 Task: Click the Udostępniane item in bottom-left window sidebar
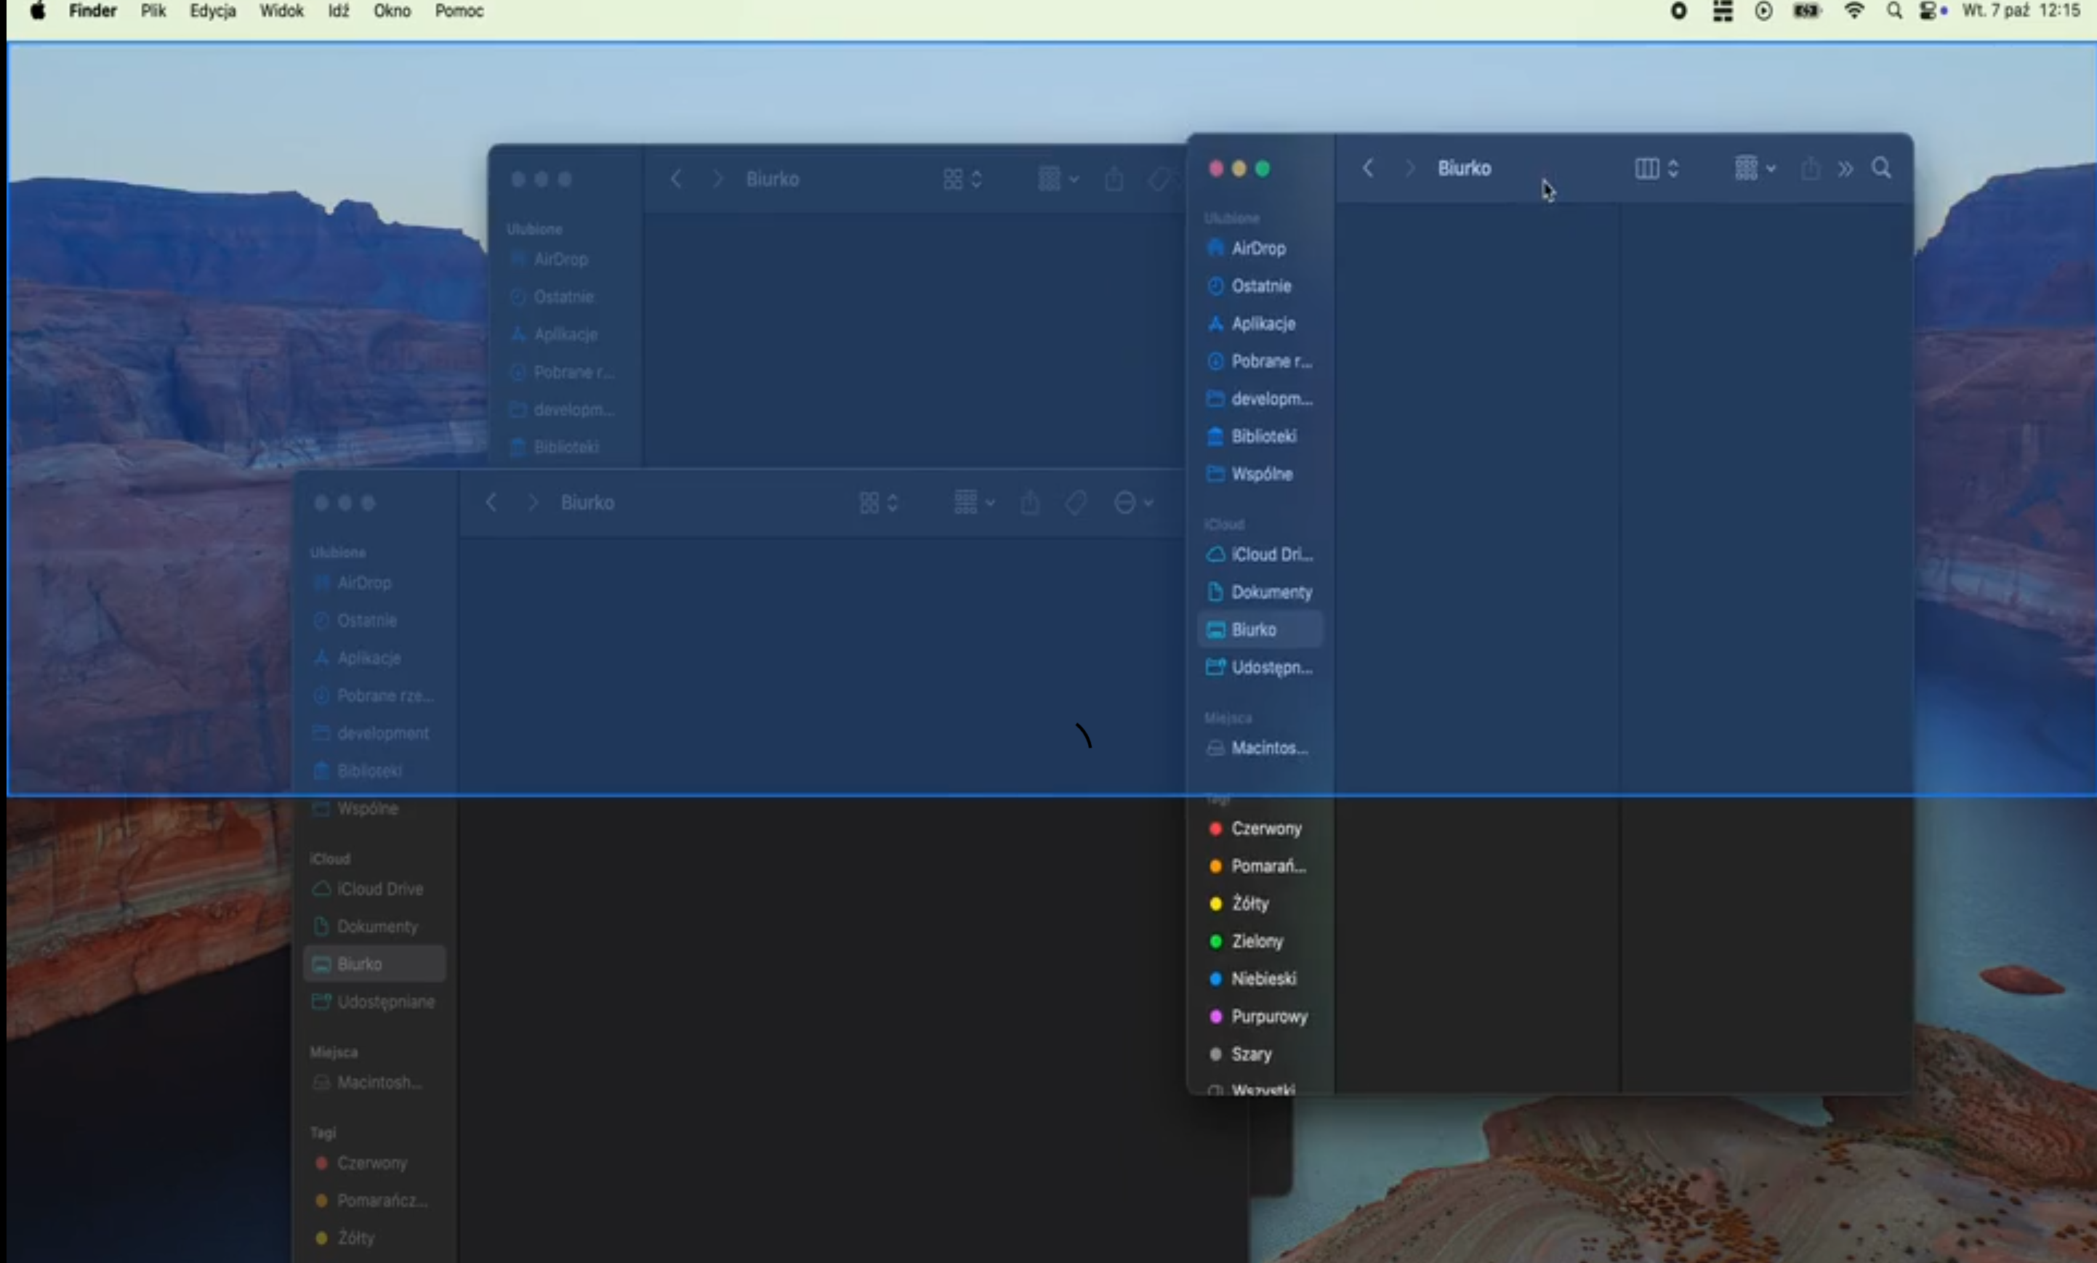[385, 1001]
